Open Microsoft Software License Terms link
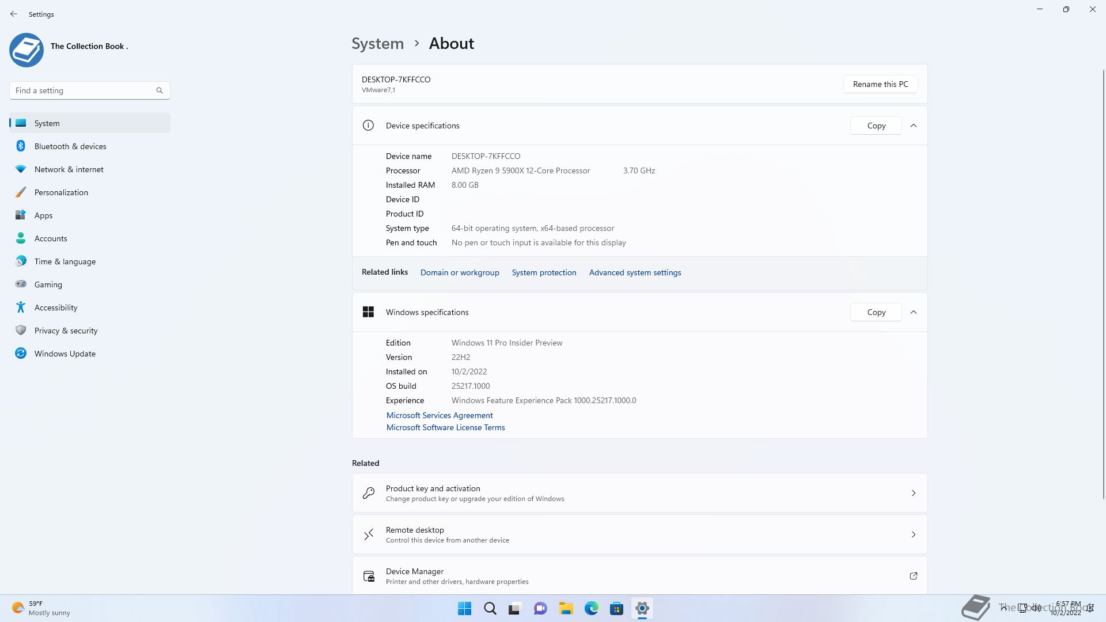Image resolution: width=1106 pixels, height=622 pixels. click(445, 427)
